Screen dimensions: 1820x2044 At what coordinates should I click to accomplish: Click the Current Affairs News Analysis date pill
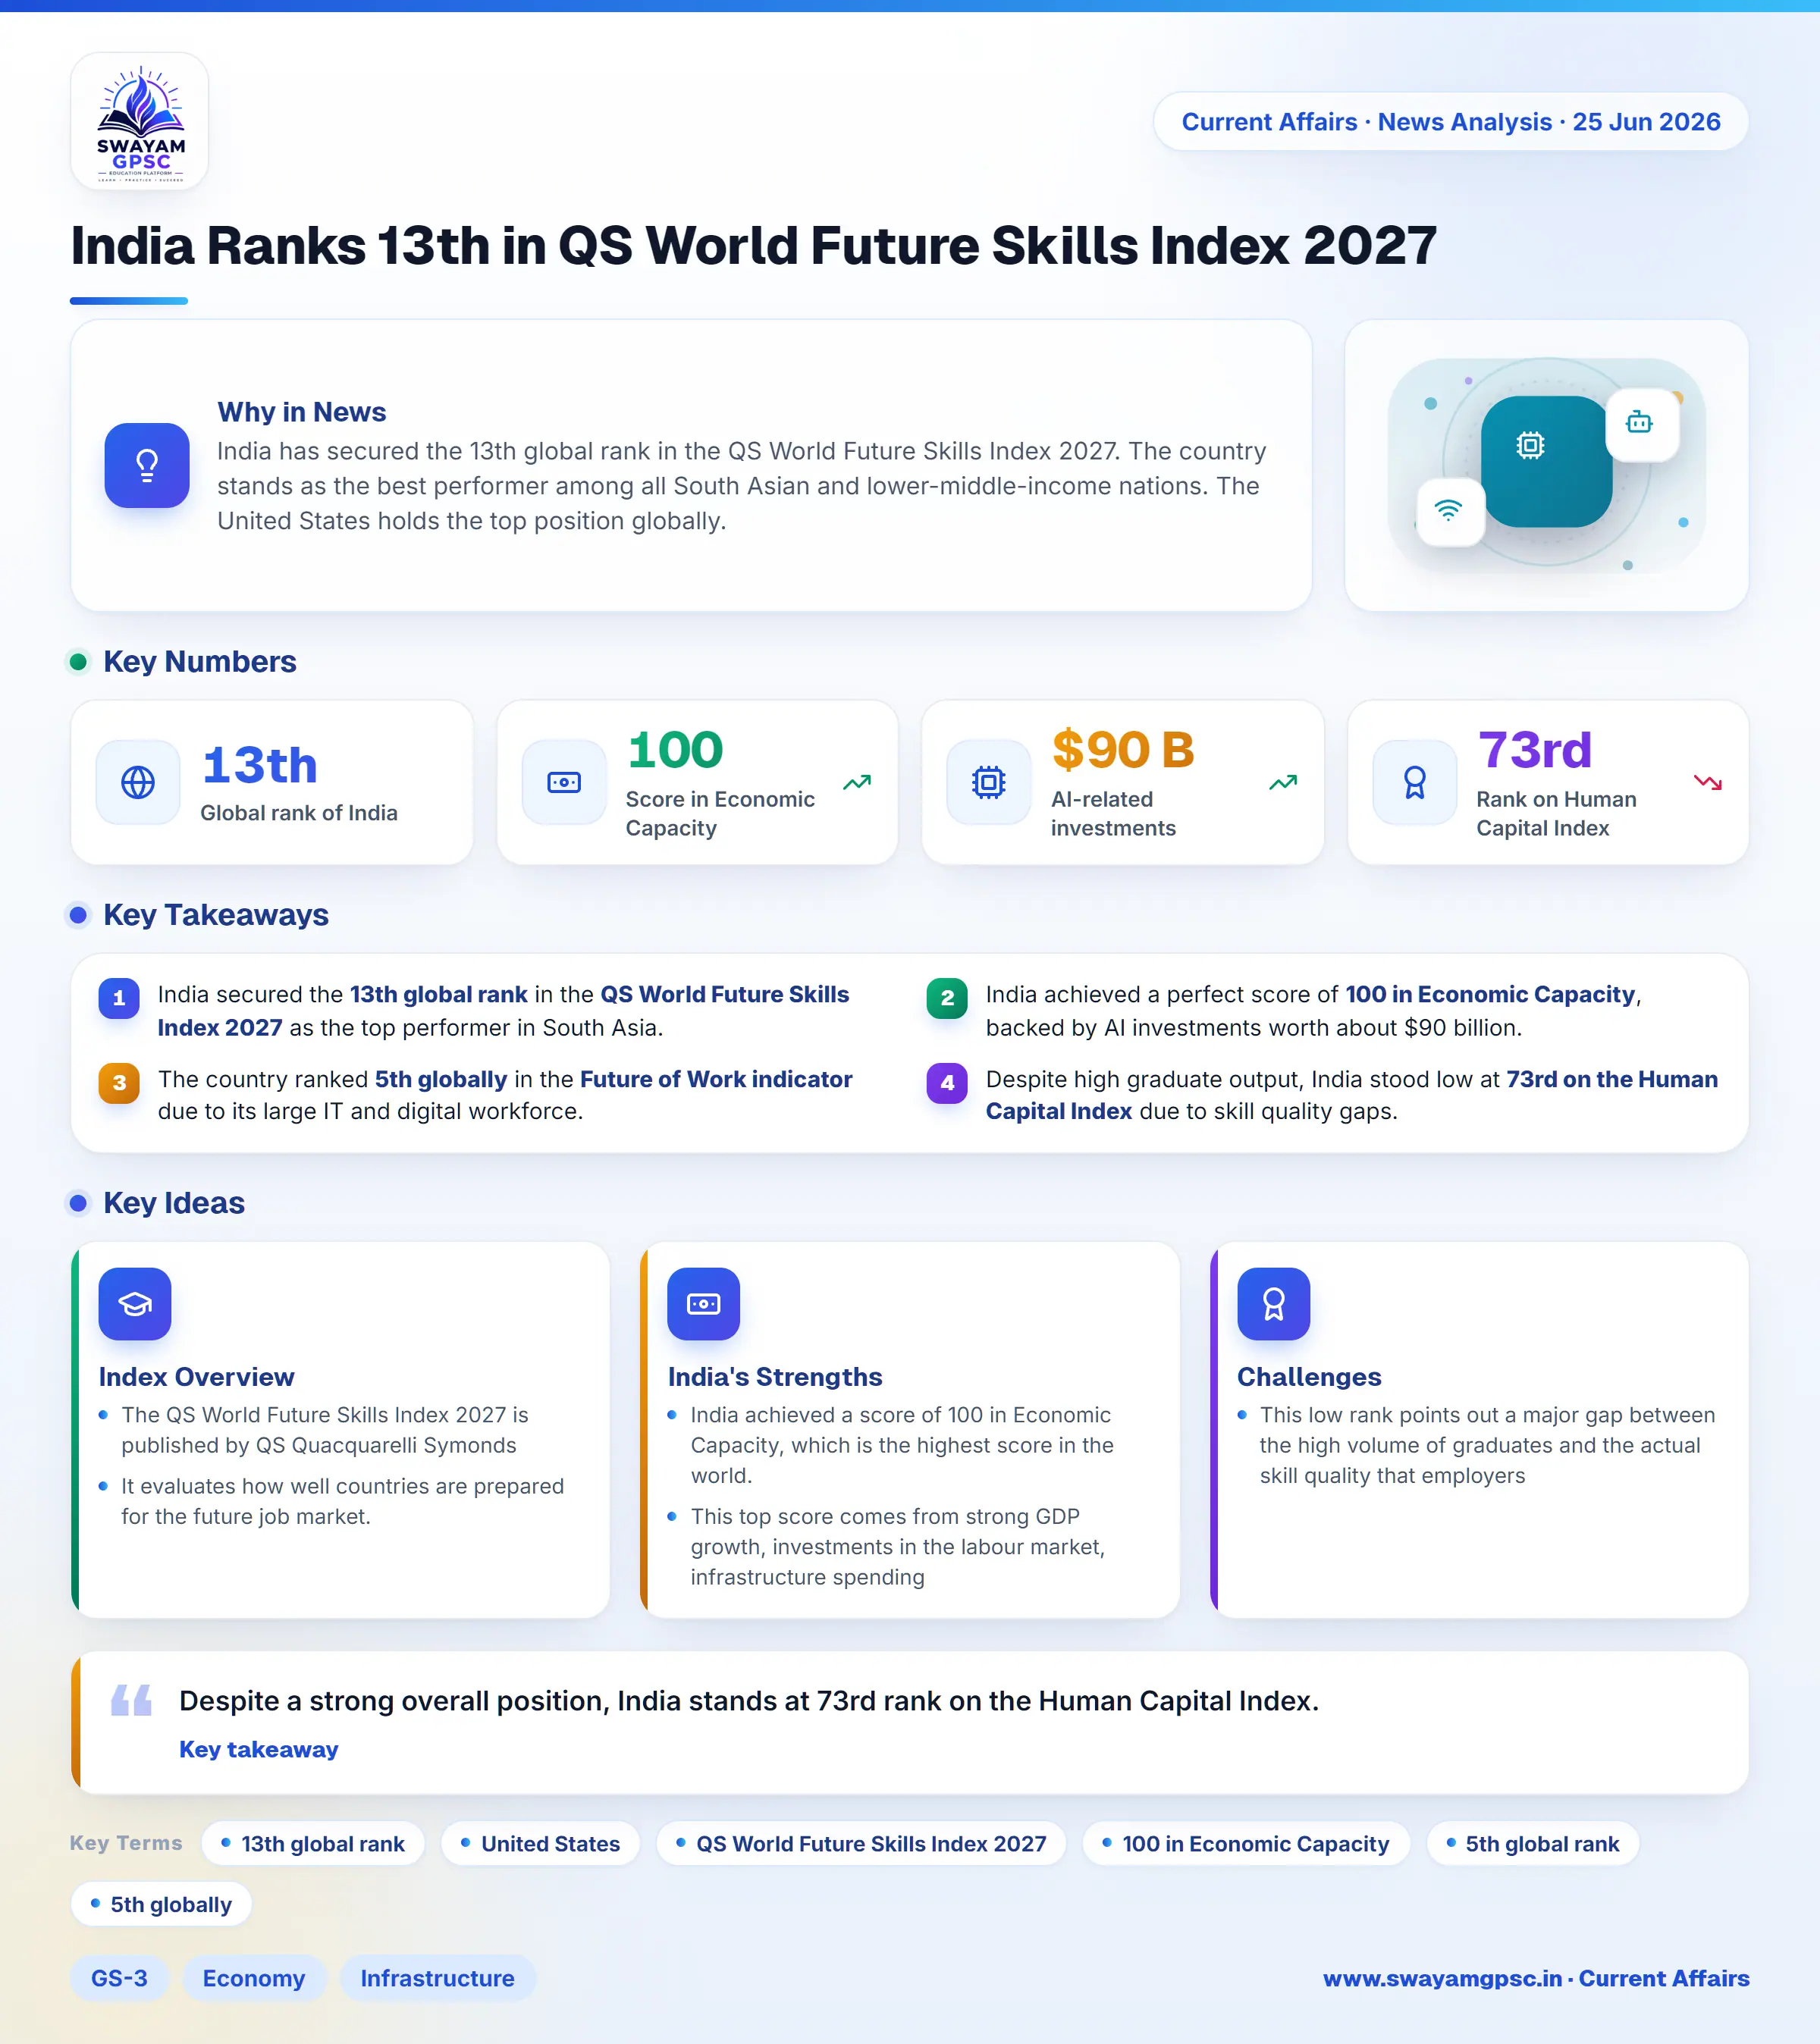click(1451, 122)
